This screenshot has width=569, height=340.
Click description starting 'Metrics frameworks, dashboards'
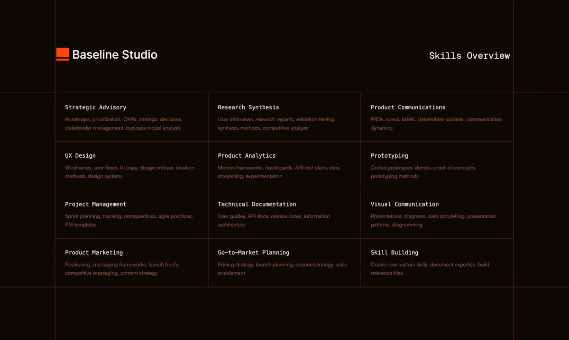(279, 172)
